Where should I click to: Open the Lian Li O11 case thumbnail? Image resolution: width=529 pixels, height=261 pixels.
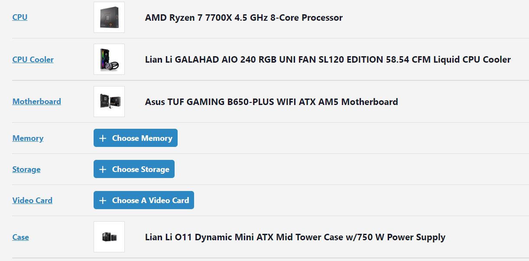tap(109, 237)
